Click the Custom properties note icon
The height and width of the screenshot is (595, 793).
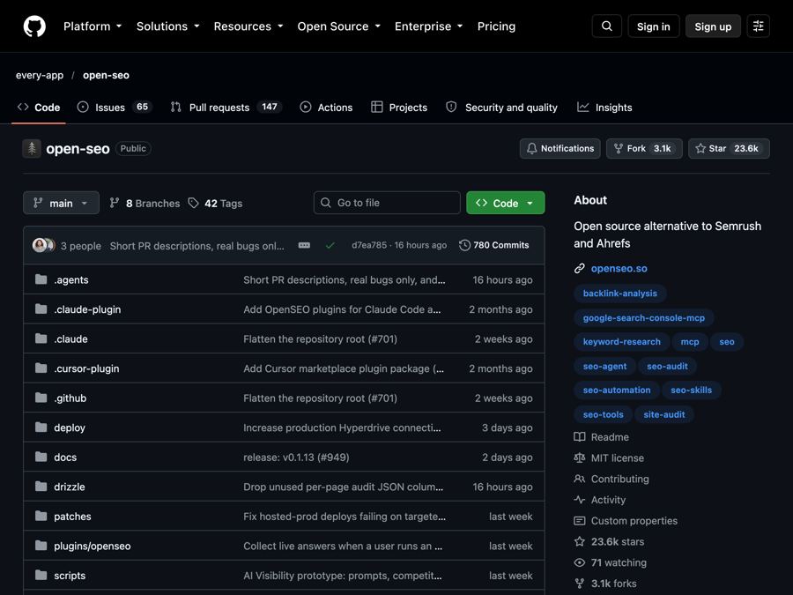coord(580,521)
